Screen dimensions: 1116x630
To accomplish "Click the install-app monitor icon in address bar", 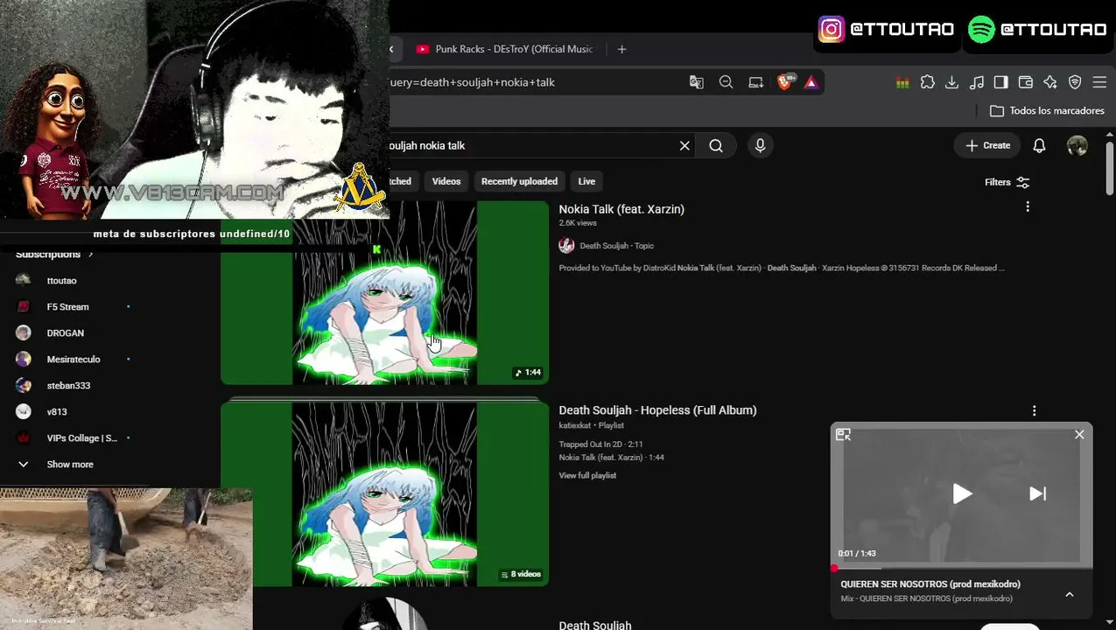I will (755, 82).
